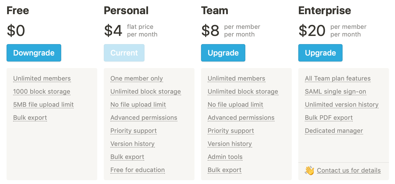Screen dimensions: 395x184
Task: Open Bulk PDF export feature
Action: pyautogui.click(x=329, y=118)
